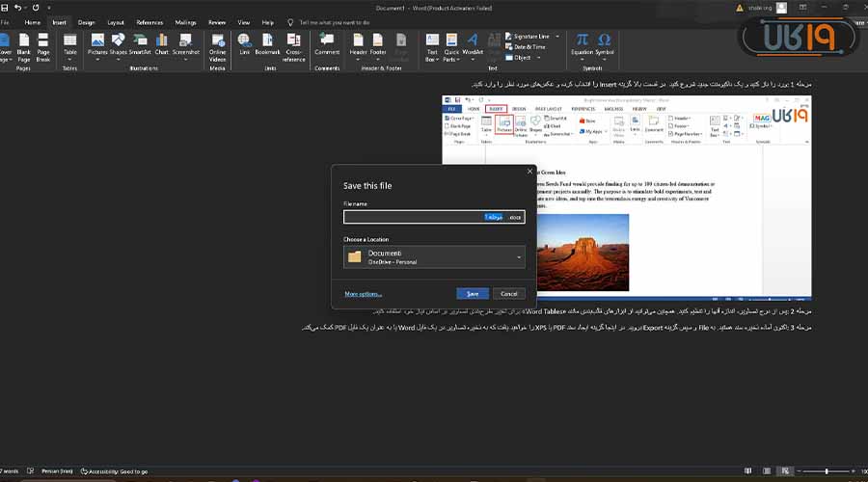Click the Save icon in Quick Access Toolbar

click(4, 8)
